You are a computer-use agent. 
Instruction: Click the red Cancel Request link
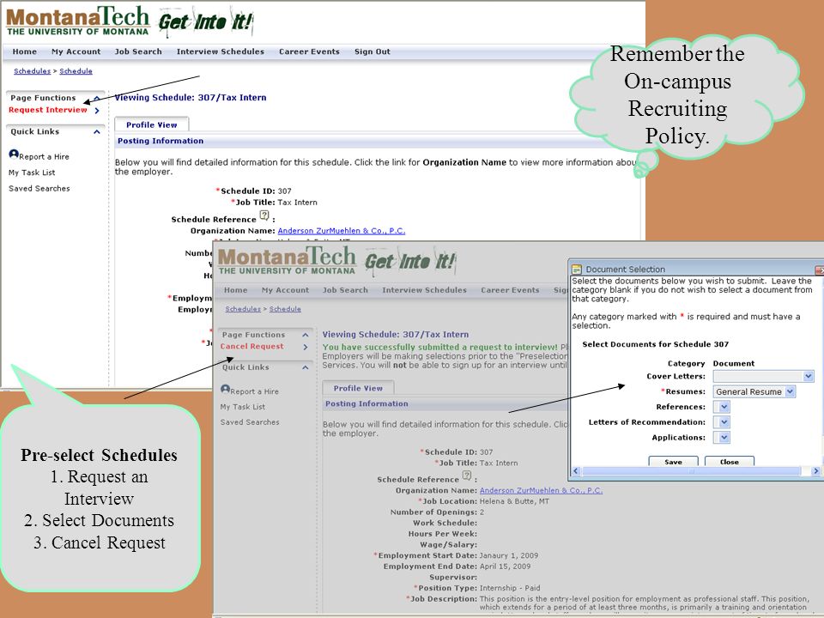251,346
